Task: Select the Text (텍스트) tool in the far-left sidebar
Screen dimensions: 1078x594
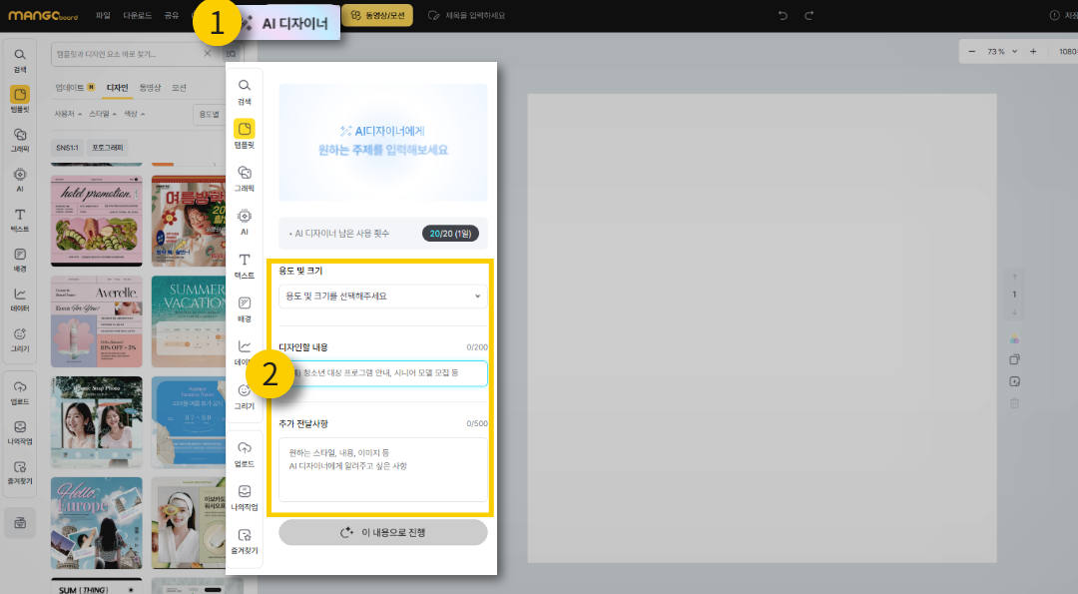Action: 20,220
